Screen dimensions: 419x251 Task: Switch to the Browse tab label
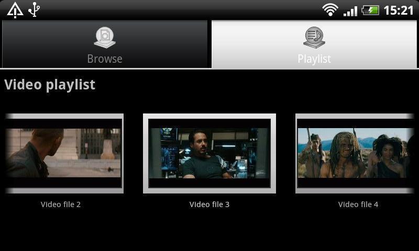105,59
